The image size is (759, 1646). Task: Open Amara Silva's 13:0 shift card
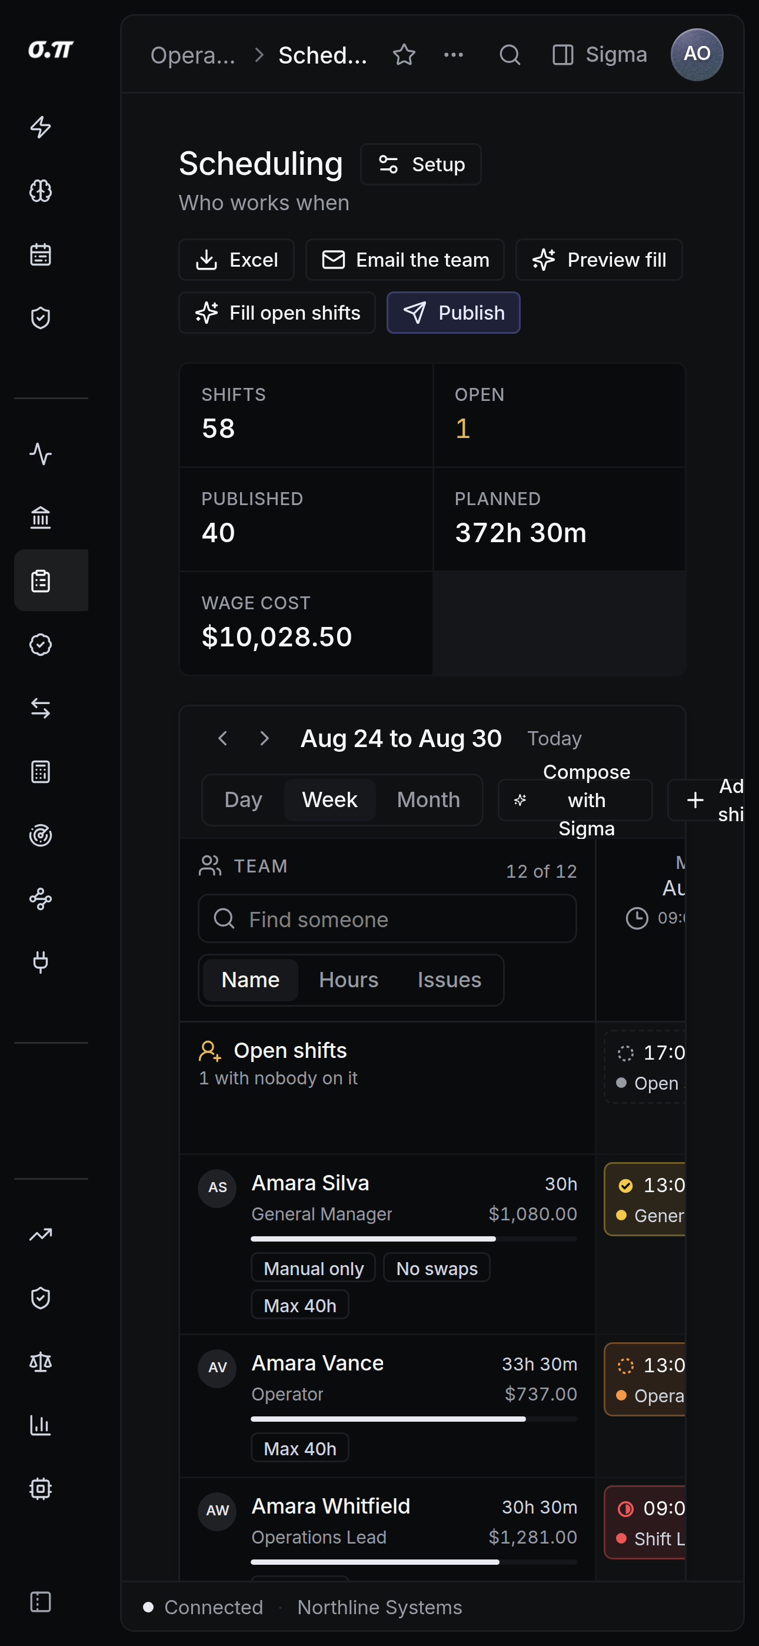click(645, 1199)
